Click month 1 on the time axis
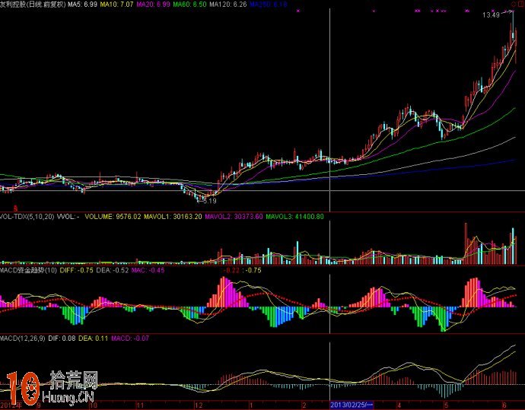 [x=251, y=405]
